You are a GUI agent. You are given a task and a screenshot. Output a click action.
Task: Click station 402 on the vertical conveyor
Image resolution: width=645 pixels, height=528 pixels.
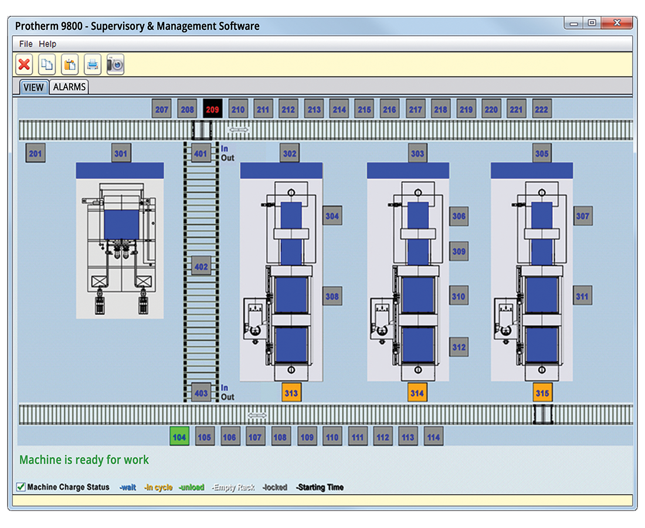click(201, 267)
